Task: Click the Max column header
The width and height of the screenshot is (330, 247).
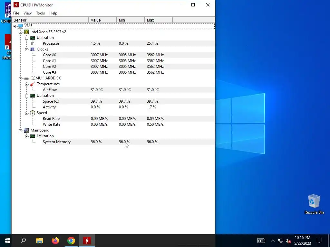Action: tap(159, 20)
